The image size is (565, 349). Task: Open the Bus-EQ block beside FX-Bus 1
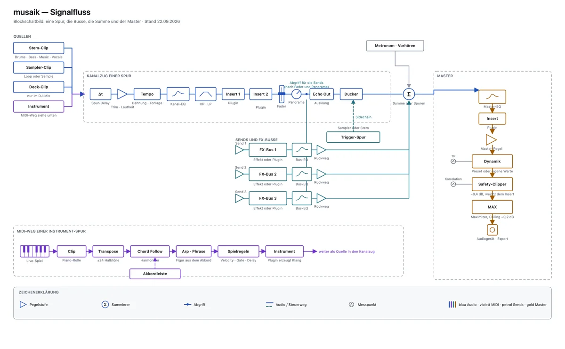coord(302,150)
